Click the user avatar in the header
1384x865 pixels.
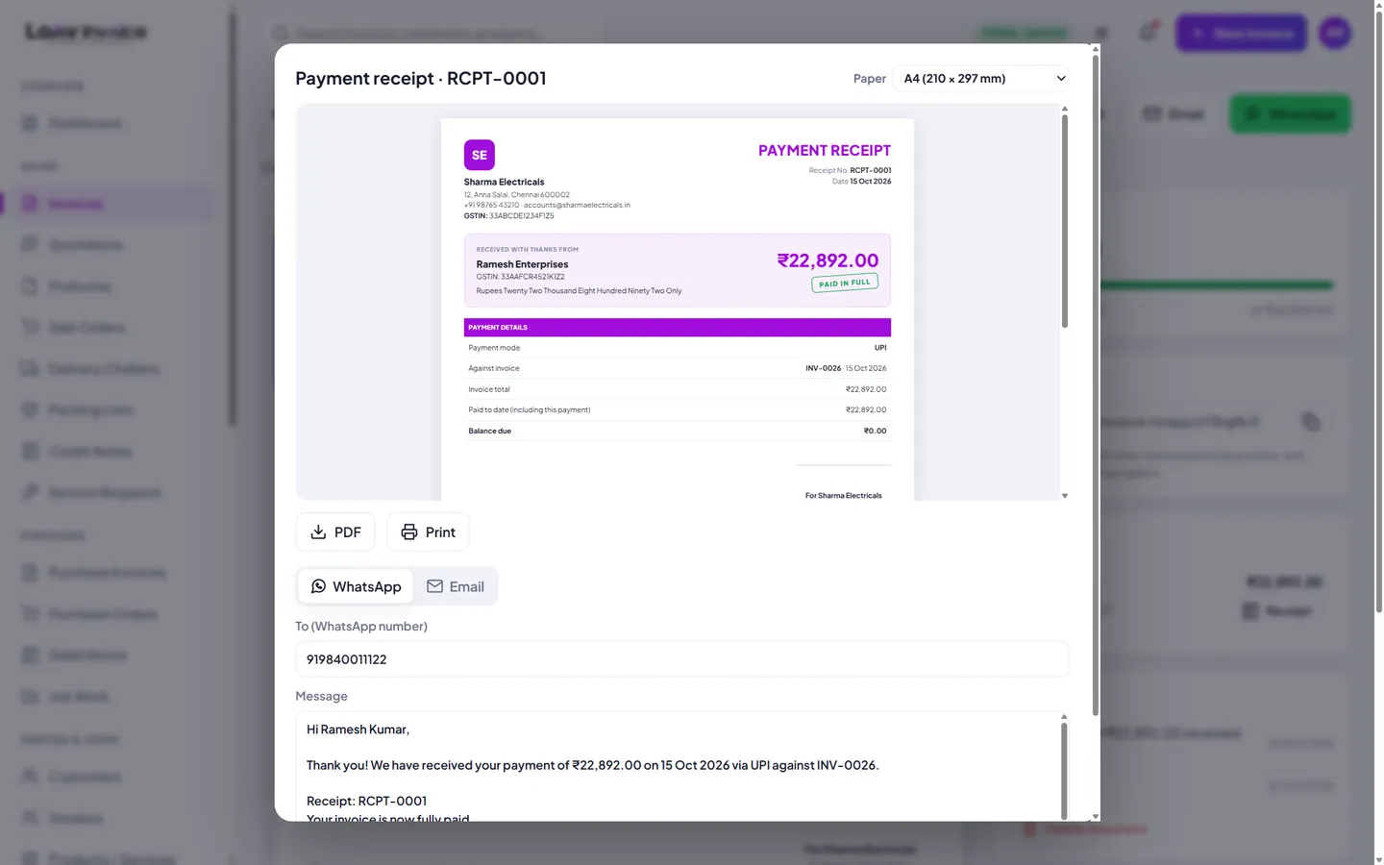(1335, 34)
